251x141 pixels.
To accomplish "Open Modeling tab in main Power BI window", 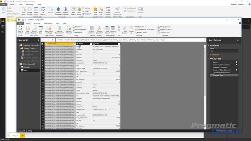I will [x=29, y=5].
